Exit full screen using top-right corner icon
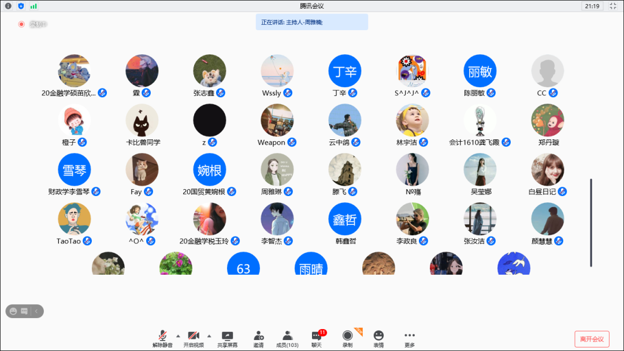 pyautogui.click(x=613, y=6)
